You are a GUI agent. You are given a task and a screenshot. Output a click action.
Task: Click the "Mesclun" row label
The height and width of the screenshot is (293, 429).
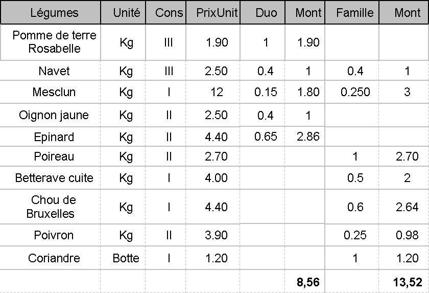pos(54,92)
